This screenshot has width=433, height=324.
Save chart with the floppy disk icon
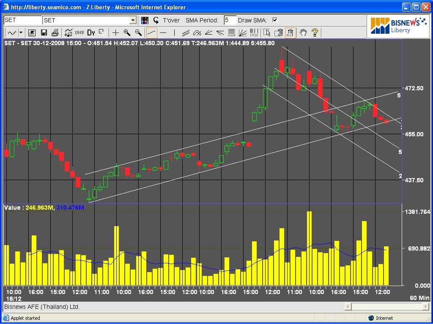[x=44, y=33]
